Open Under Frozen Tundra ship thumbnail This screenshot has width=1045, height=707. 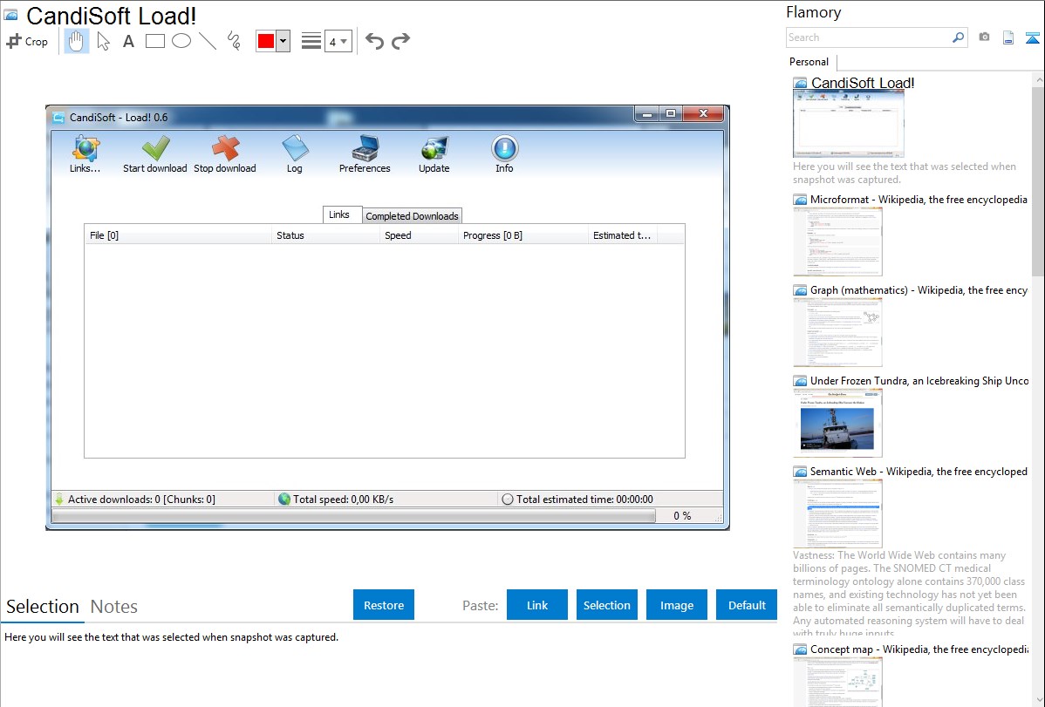click(x=837, y=423)
